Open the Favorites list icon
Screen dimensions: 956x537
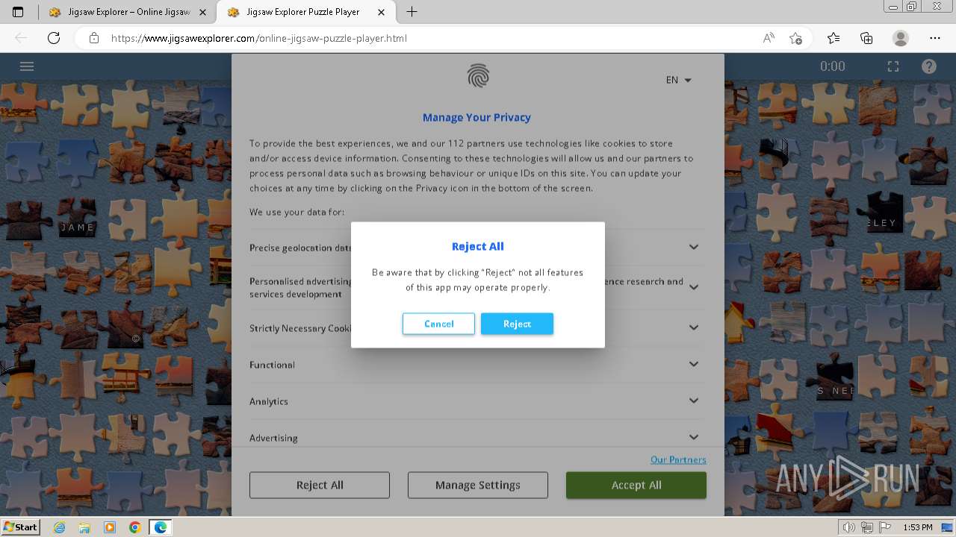834,38
